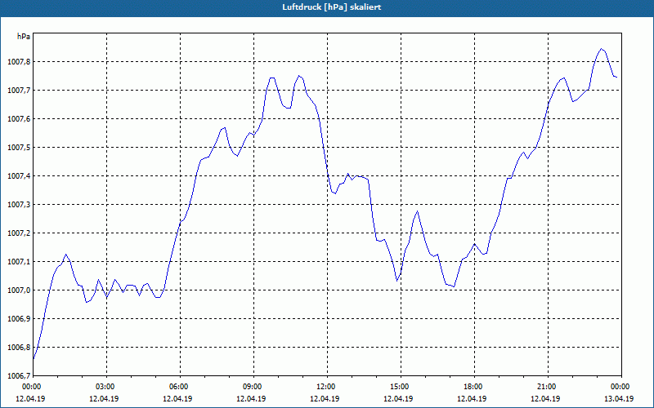Viewport: 654px width, 408px height.
Task: Click the 1006,8 y-axis label
Action: [18, 348]
